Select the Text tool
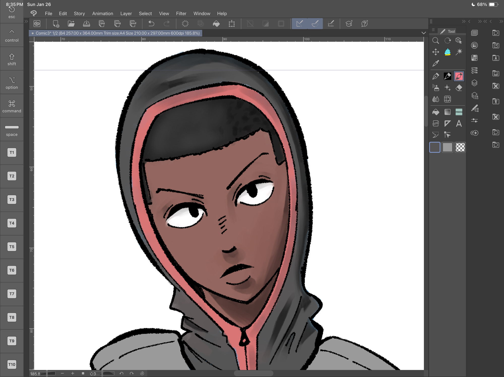This screenshot has height=377, width=504. click(x=459, y=123)
